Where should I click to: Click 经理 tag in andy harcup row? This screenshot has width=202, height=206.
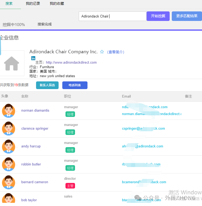tap(70, 150)
